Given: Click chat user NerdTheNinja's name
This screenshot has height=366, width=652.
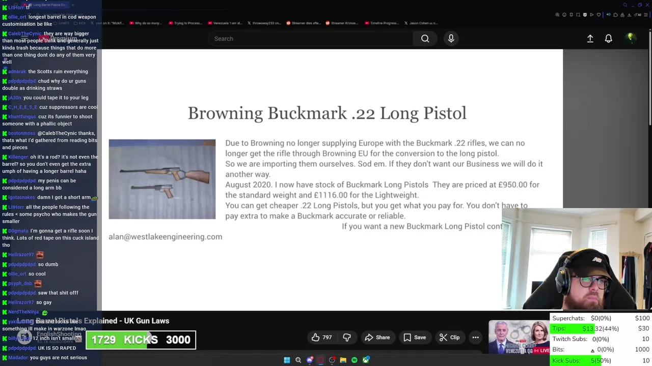Looking at the screenshot, I should click(23, 312).
